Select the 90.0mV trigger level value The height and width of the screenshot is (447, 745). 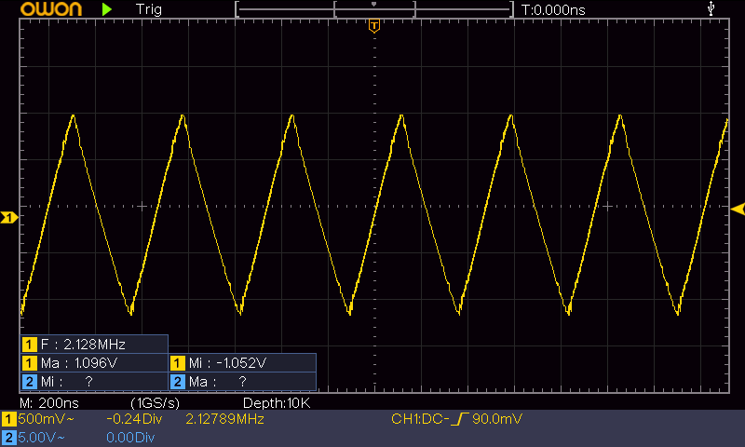497,419
